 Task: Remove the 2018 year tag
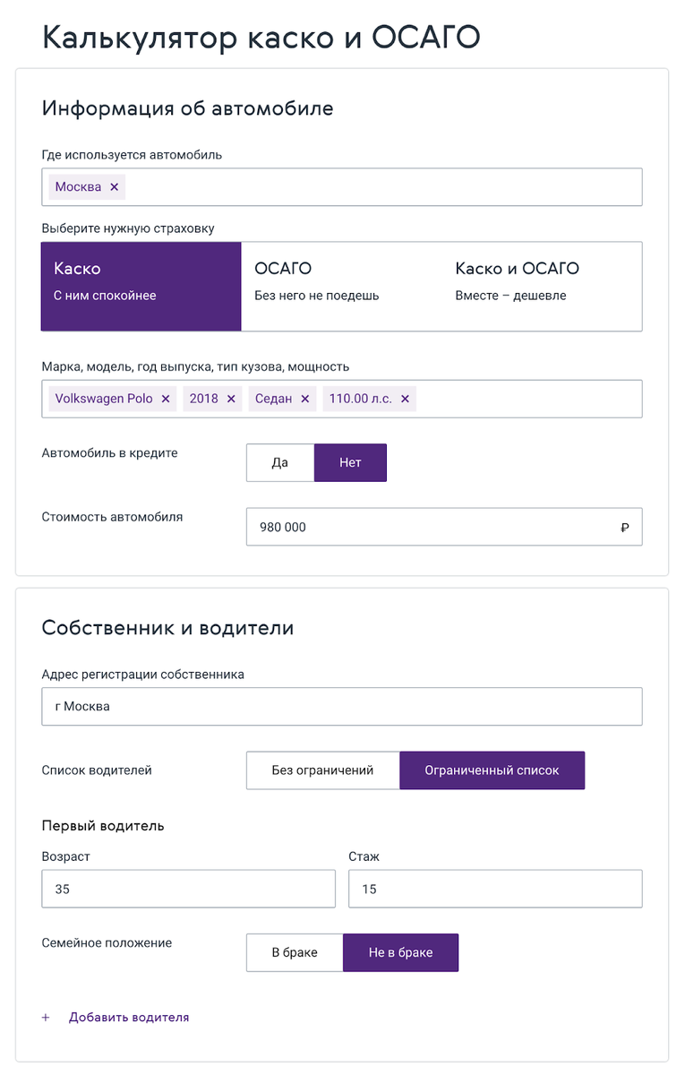pos(231,399)
